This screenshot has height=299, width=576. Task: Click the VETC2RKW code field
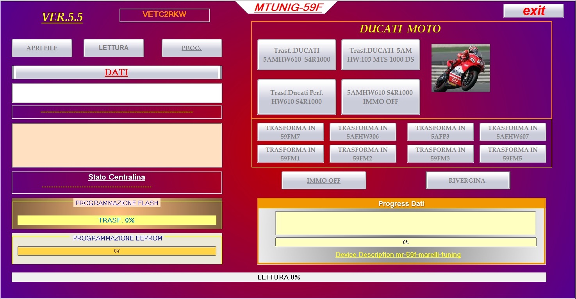[x=164, y=15]
